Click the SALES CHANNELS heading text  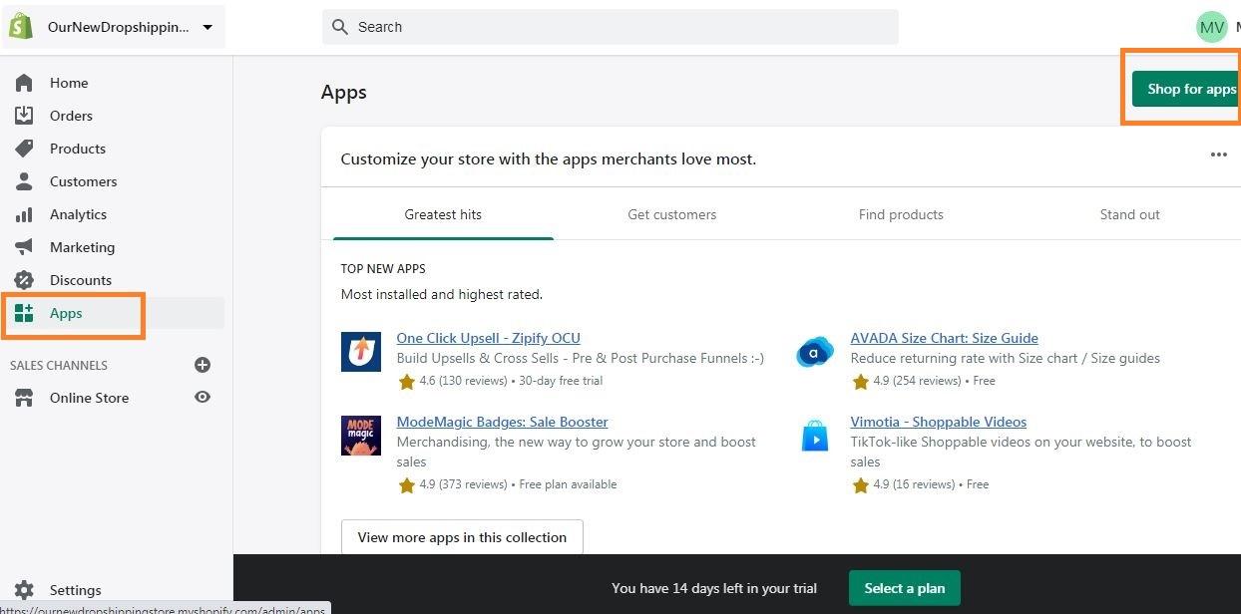click(x=59, y=365)
